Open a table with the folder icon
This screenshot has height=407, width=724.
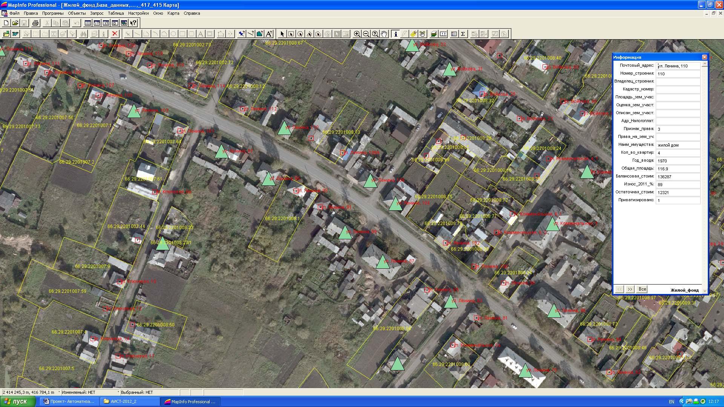15,23
